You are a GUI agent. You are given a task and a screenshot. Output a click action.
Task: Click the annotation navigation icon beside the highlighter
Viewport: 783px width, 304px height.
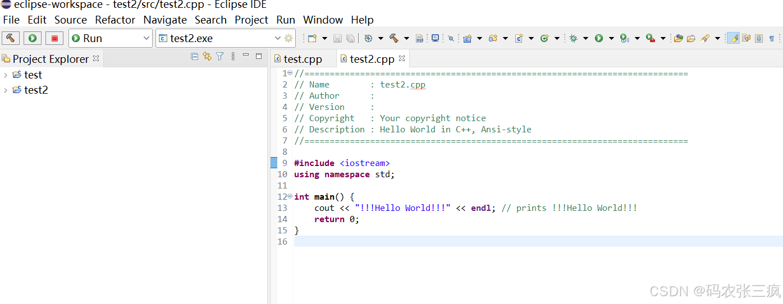(x=746, y=38)
